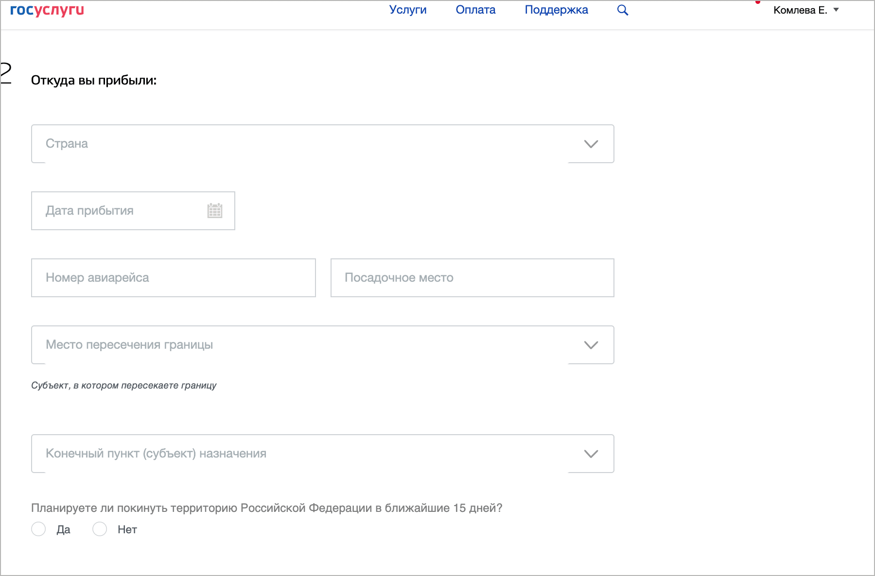Select the Нет radio button

[x=100, y=529]
